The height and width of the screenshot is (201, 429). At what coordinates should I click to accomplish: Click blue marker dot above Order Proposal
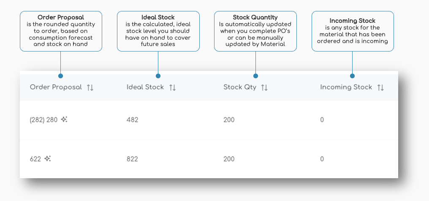click(61, 76)
